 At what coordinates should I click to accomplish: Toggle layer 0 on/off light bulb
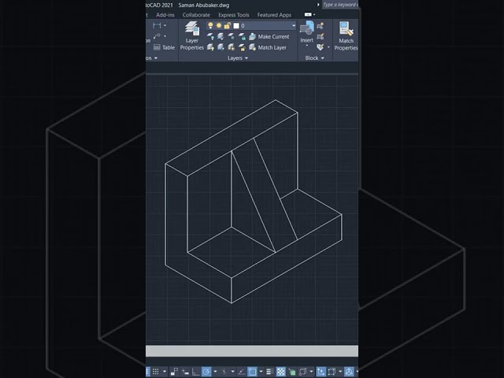pos(210,25)
